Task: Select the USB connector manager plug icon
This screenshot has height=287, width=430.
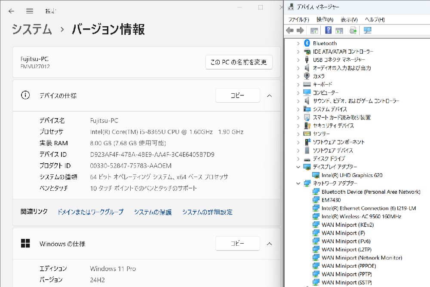Action: pyautogui.click(x=307, y=59)
